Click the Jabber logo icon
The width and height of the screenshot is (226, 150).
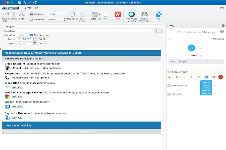pyautogui.click(x=8, y=106)
